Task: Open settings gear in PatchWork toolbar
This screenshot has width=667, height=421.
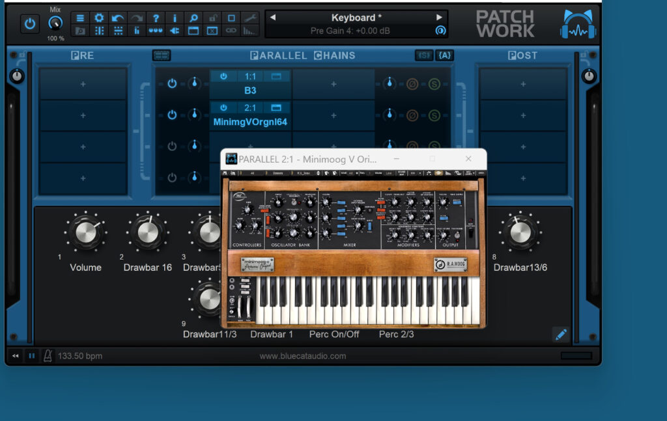Action: 99,18
